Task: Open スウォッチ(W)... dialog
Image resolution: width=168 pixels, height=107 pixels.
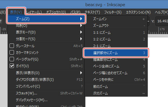Action: 46,93
